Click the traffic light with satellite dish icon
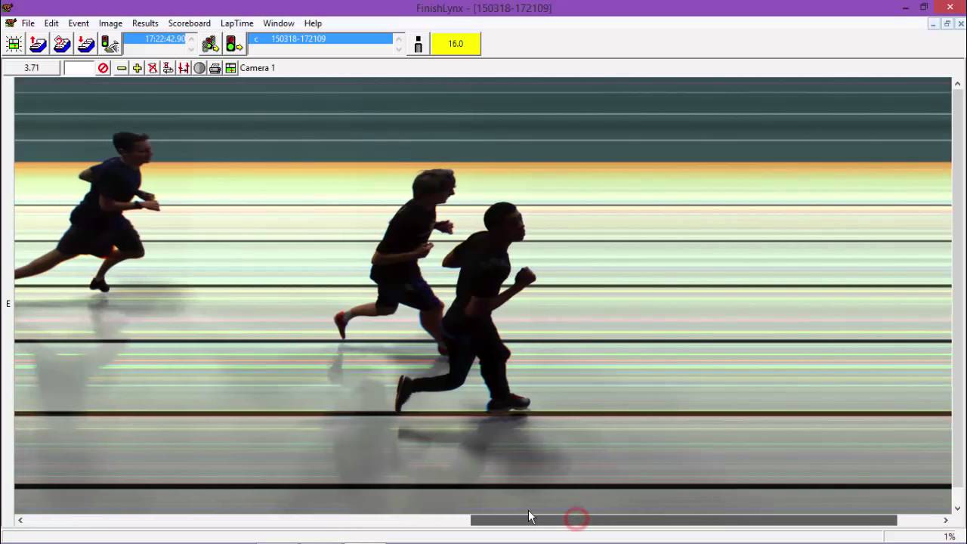Viewport: 967px width, 544px height. point(110,45)
